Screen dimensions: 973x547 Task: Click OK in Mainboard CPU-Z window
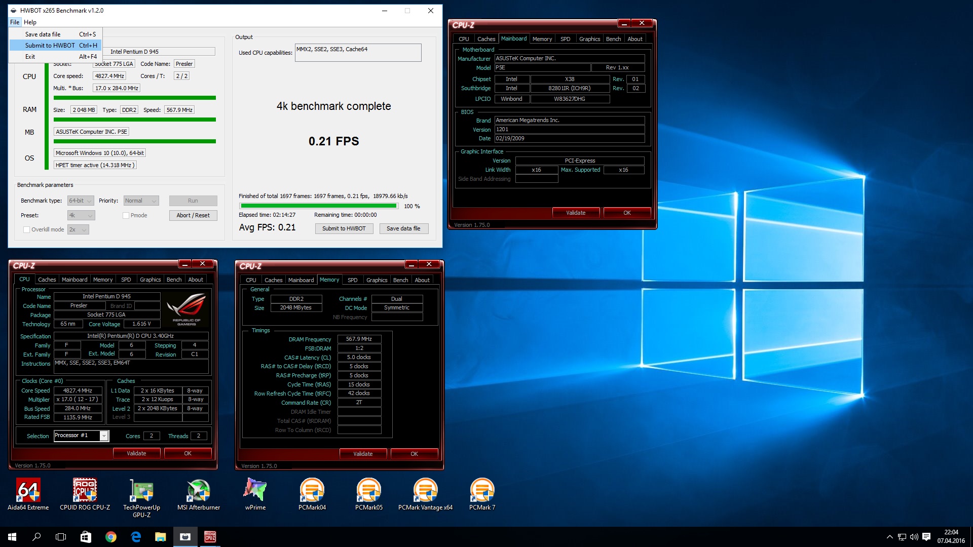[x=627, y=213]
